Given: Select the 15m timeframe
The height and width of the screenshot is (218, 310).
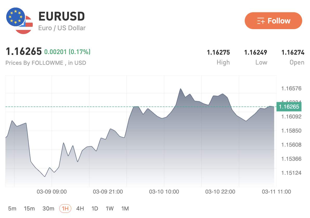Looking at the screenshot, I should (29, 208).
